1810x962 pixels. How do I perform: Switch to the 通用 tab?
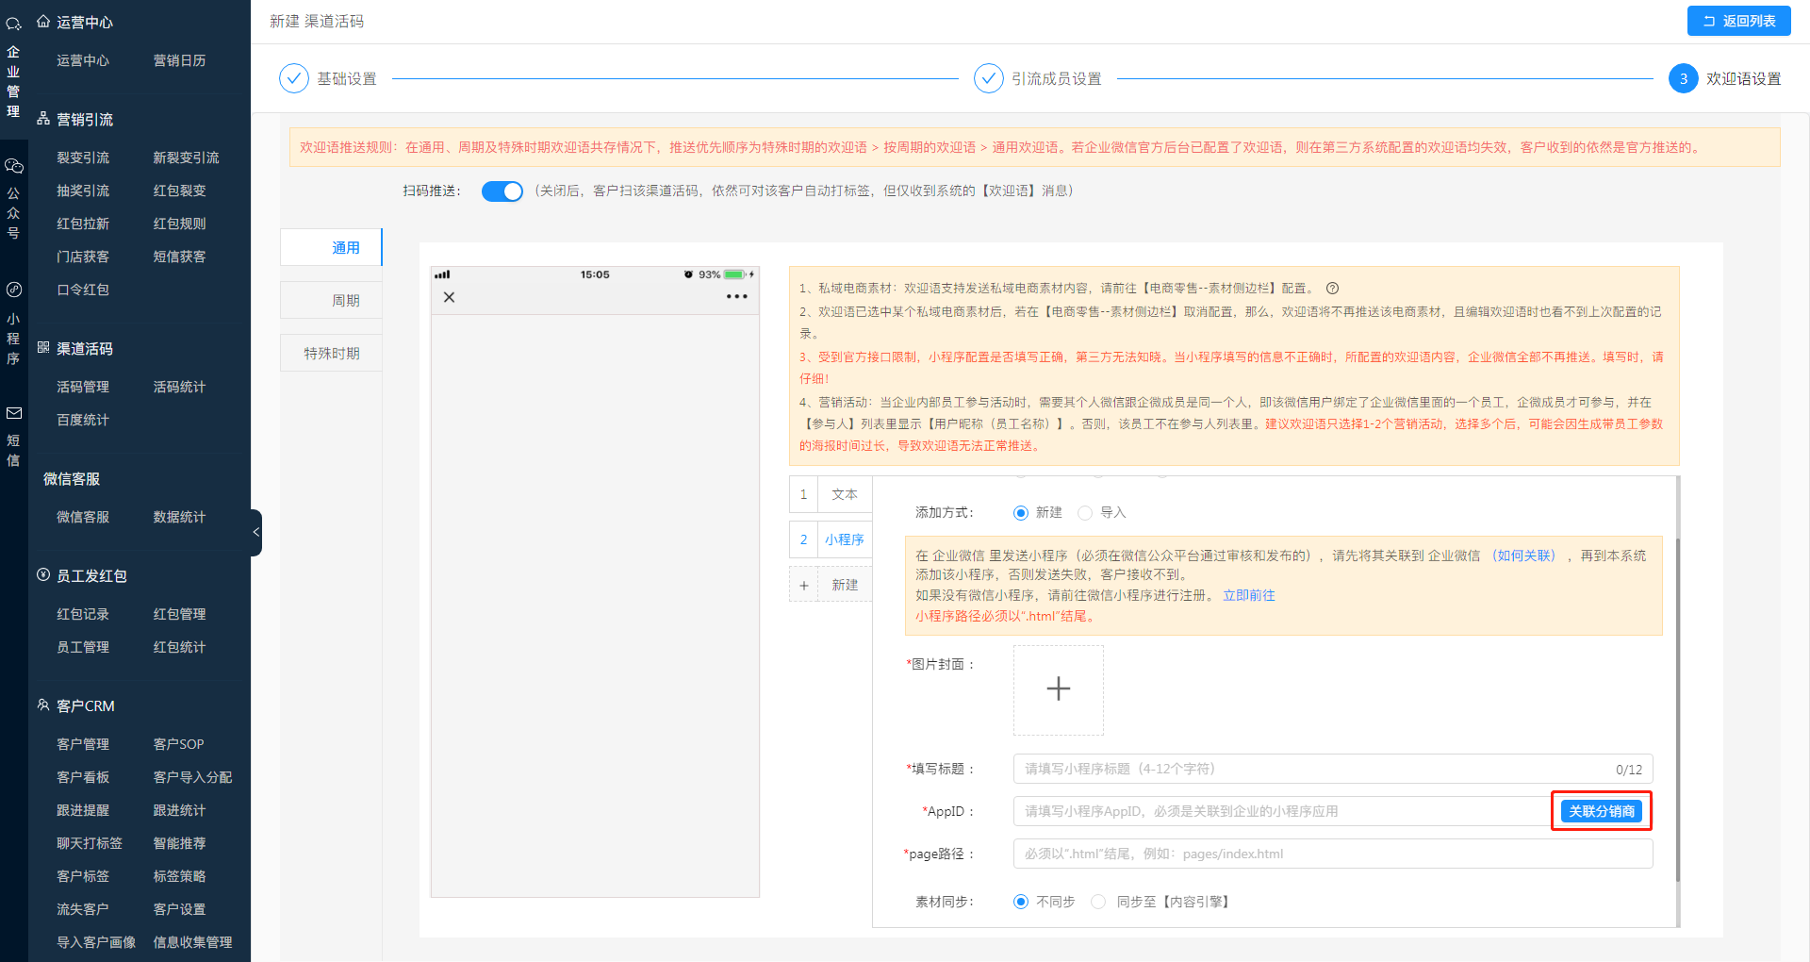pyautogui.click(x=331, y=247)
